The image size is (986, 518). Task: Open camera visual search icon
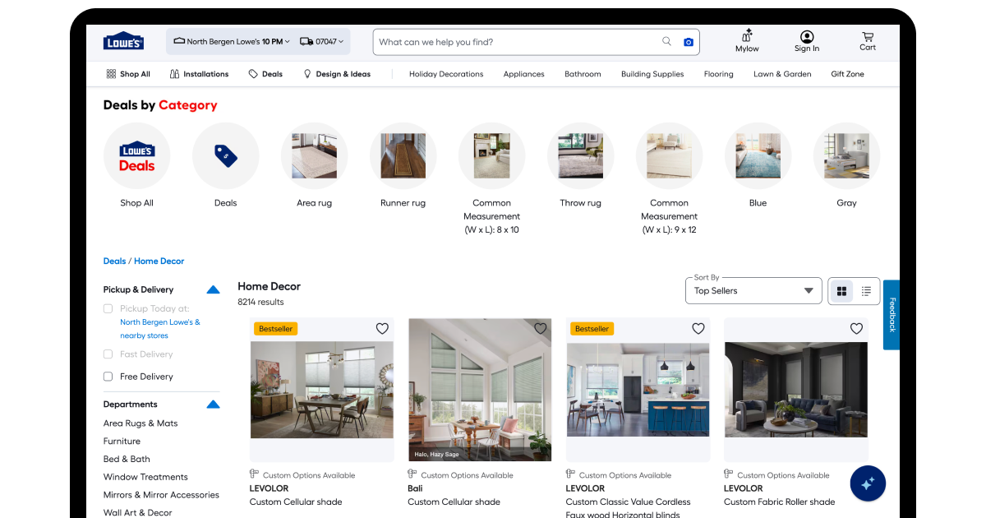pyautogui.click(x=689, y=42)
